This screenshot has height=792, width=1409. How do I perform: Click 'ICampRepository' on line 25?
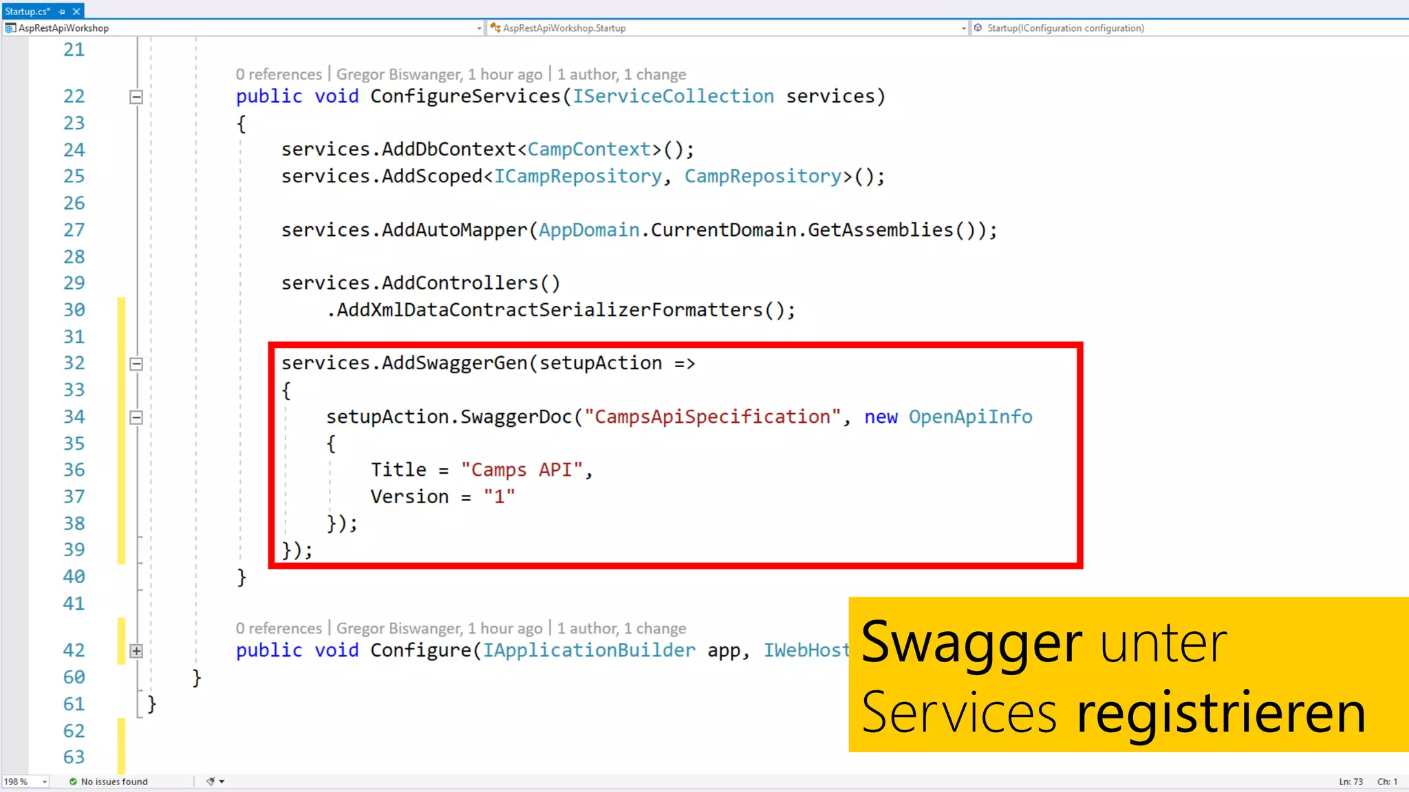tap(578, 176)
